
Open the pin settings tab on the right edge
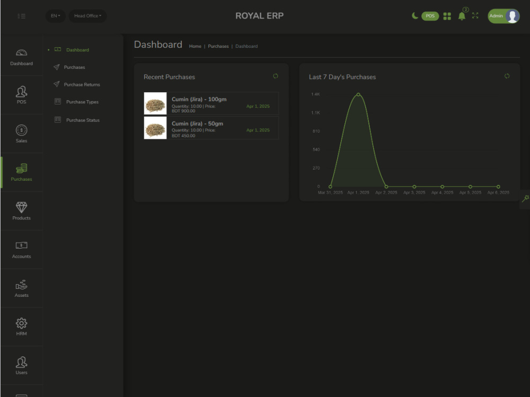[x=525, y=199]
